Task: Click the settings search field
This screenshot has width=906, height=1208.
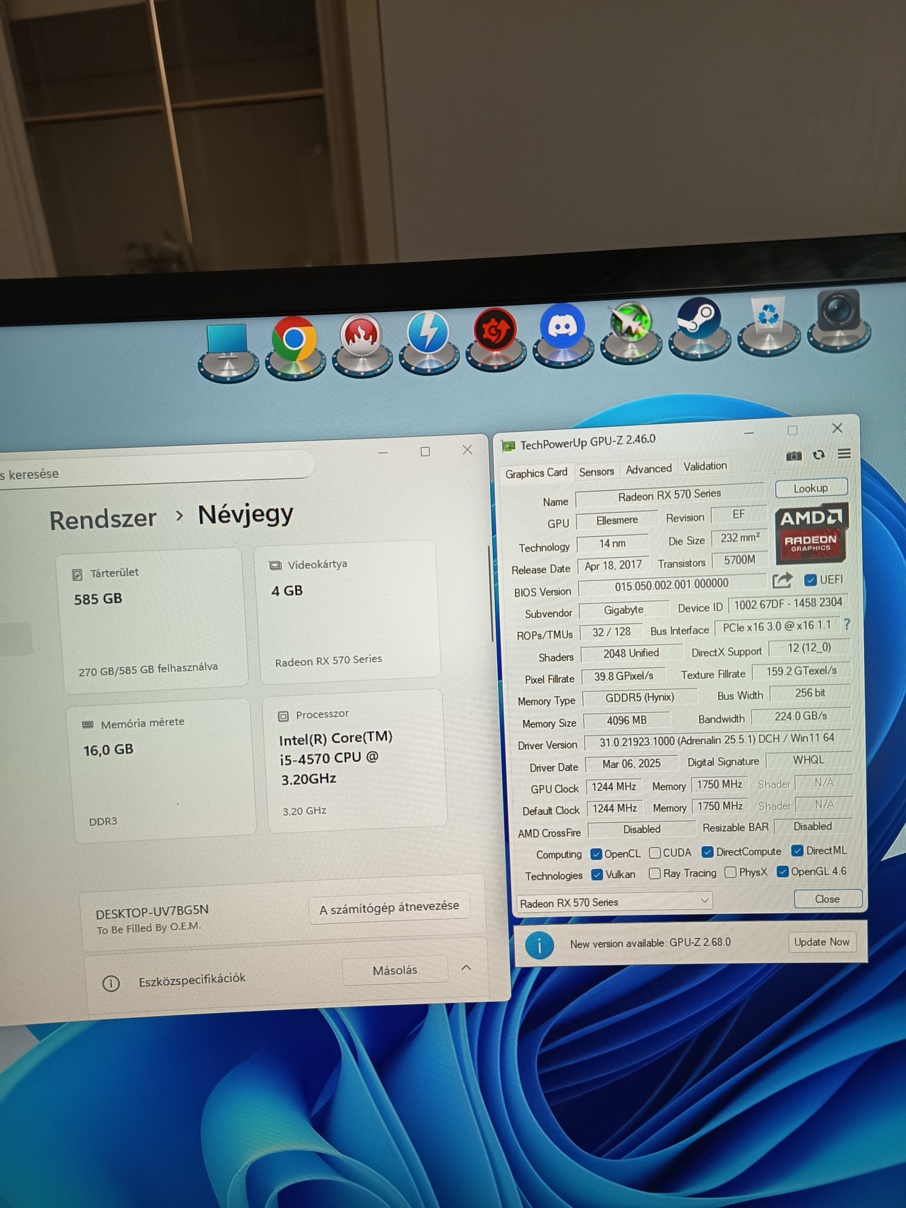Action: pos(155,469)
